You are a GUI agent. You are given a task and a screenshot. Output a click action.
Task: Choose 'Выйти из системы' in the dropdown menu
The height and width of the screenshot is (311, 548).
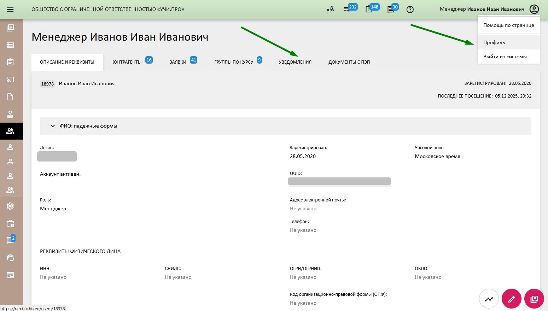pos(505,57)
